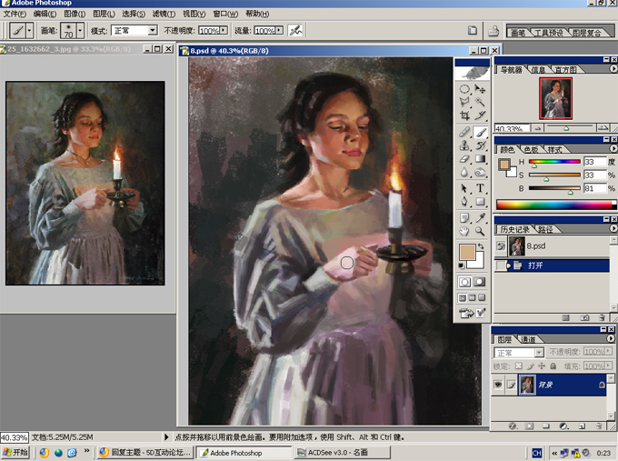This screenshot has width=618, height=461.
Task: Open the opacity 不透明度 slider arrow
Action: click(x=224, y=30)
